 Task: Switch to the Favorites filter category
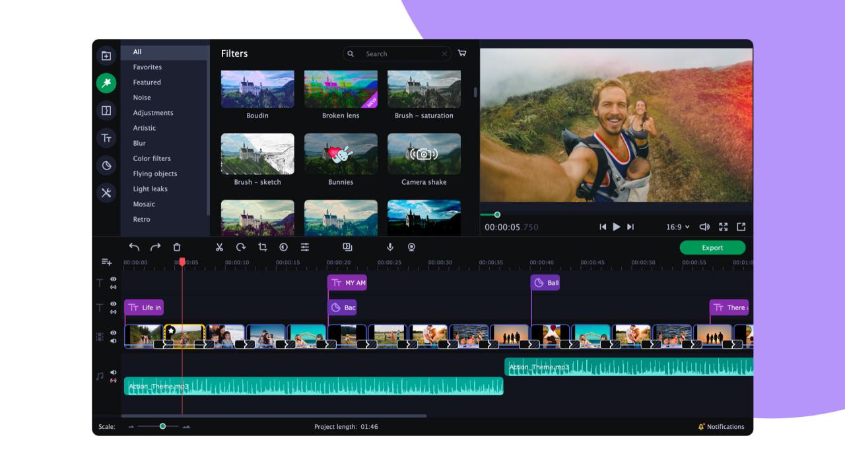click(x=146, y=67)
